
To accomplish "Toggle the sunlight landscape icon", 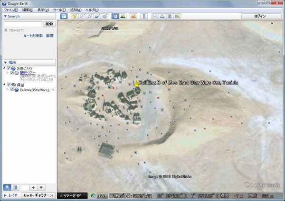I will click(123, 16).
